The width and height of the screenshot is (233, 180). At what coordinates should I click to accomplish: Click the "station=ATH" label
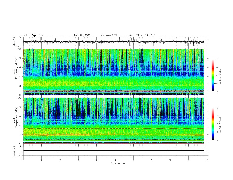coord(109,35)
